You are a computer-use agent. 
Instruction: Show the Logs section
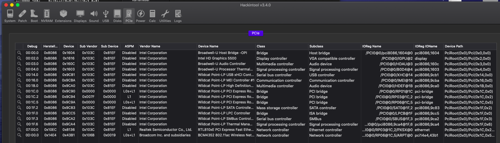pyautogui.click(x=178, y=16)
